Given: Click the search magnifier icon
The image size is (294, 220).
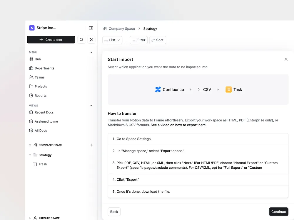Looking at the screenshot, I should (x=81, y=40).
